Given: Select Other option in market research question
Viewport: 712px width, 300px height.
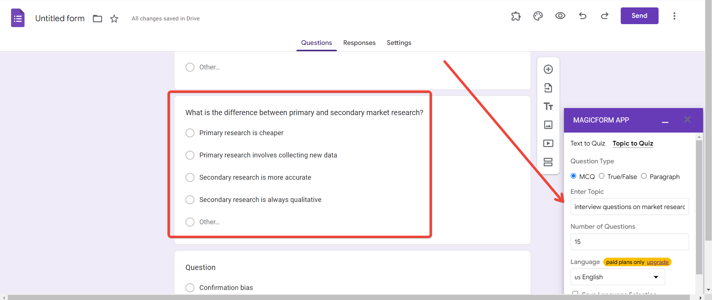Looking at the screenshot, I should (190, 222).
